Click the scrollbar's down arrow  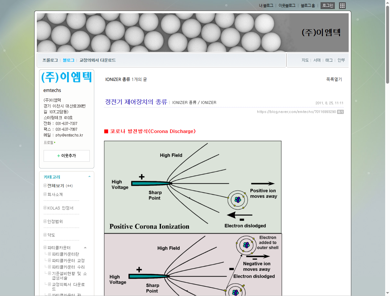tap(387, 293)
